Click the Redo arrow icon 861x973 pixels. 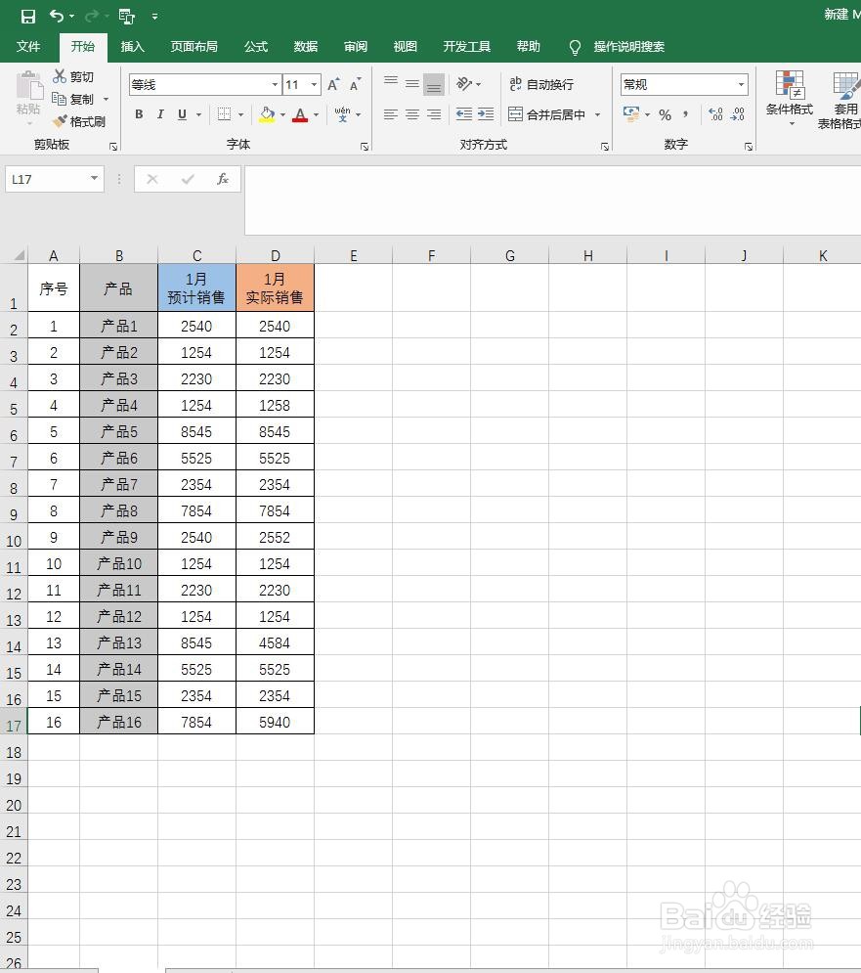(x=92, y=16)
